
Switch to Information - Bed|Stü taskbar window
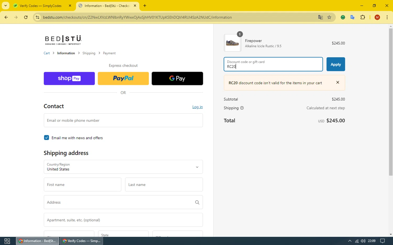[x=37, y=241]
